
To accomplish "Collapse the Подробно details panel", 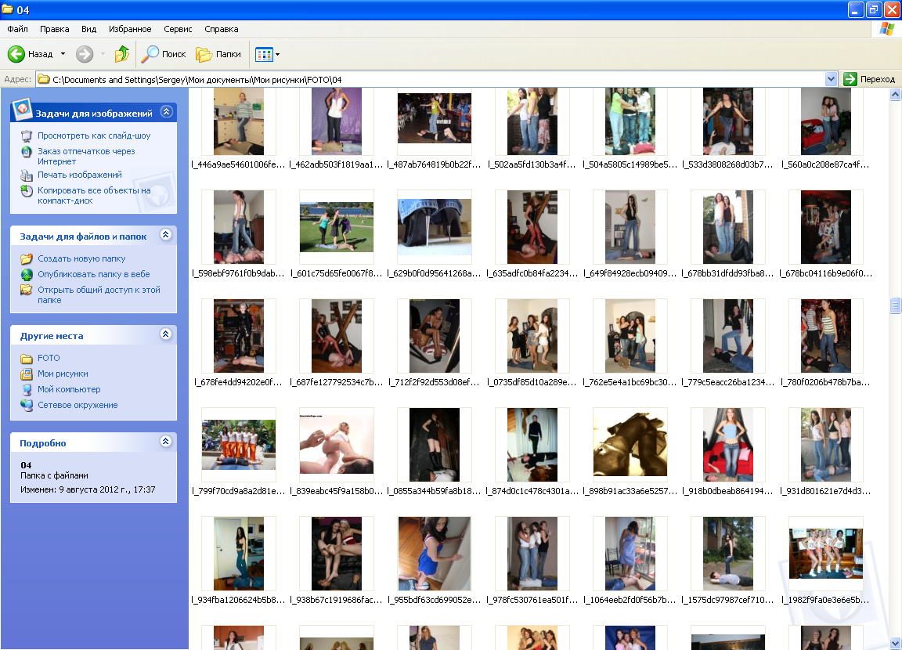I will pos(166,441).
